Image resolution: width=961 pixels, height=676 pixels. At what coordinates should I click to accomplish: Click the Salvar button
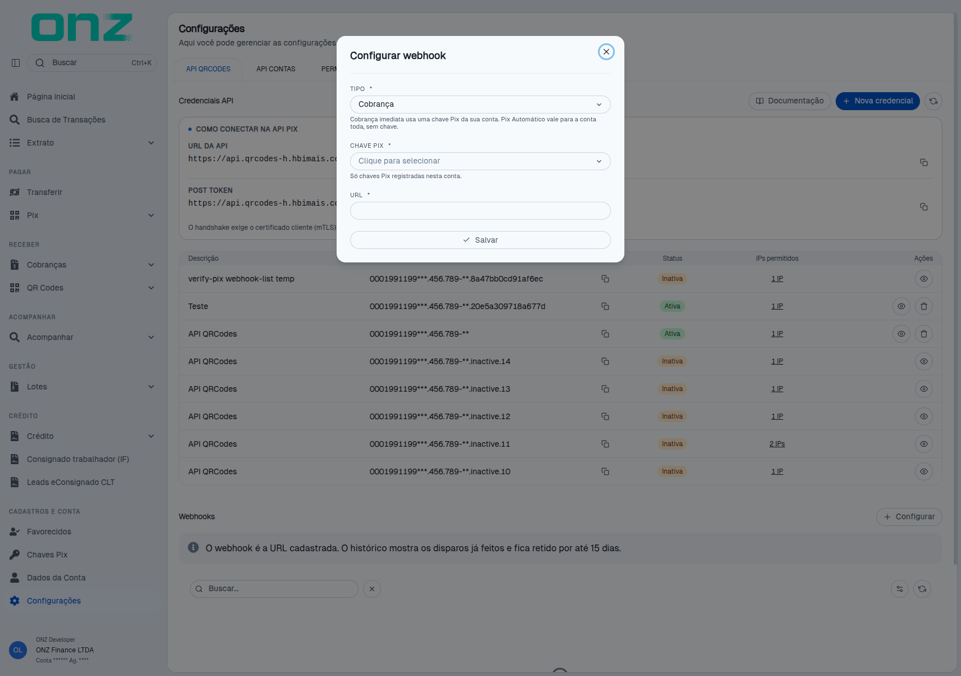[480, 240]
